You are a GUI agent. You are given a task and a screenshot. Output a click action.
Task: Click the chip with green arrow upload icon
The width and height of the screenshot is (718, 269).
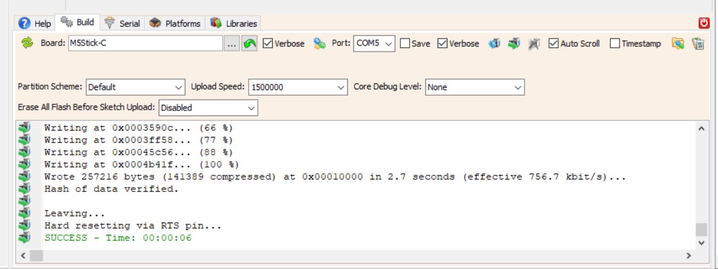coord(514,43)
